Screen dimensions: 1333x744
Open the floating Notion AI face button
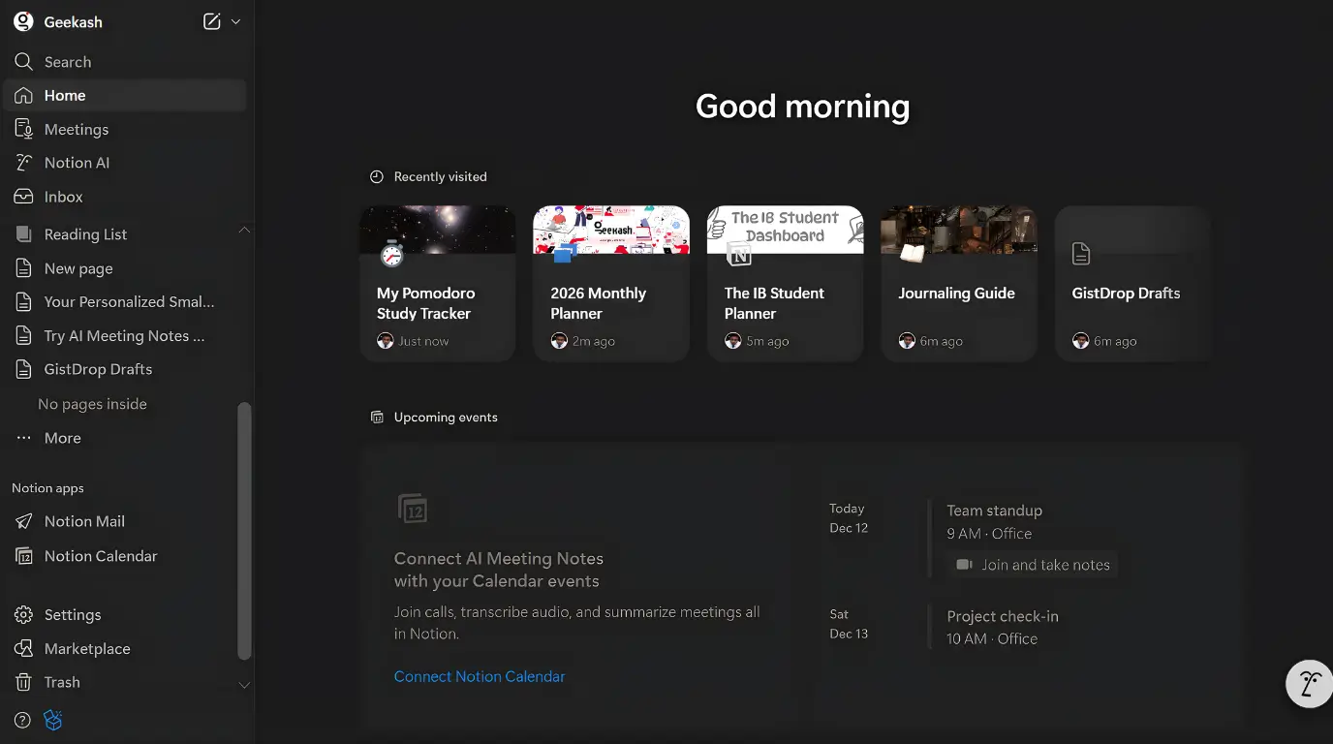click(x=1309, y=684)
